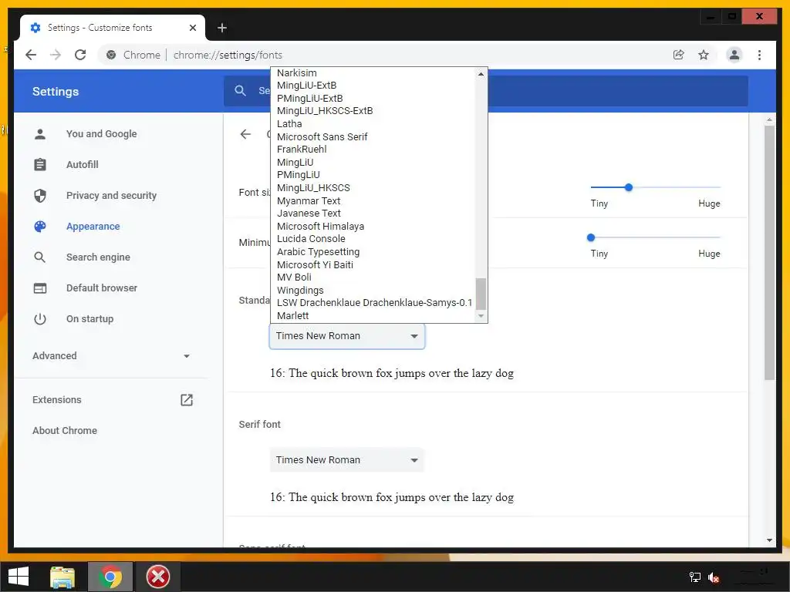Select Latha font option
Image resolution: width=790 pixels, height=592 pixels.
[373, 124]
